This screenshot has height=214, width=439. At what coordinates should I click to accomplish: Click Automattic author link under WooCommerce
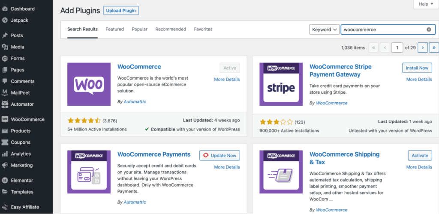pyautogui.click(x=135, y=102)
